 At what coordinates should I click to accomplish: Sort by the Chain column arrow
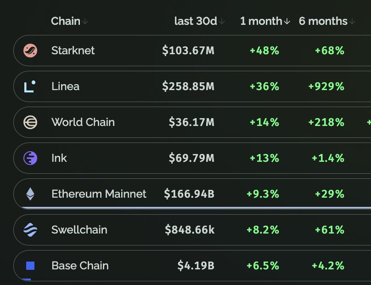[x=86, y=22]
